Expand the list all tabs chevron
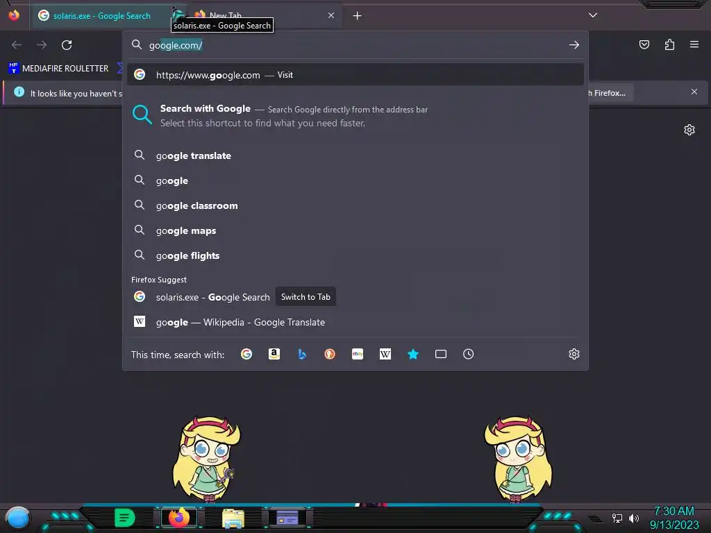The height and width of the screenshot is (533, 711). (593, 15)
